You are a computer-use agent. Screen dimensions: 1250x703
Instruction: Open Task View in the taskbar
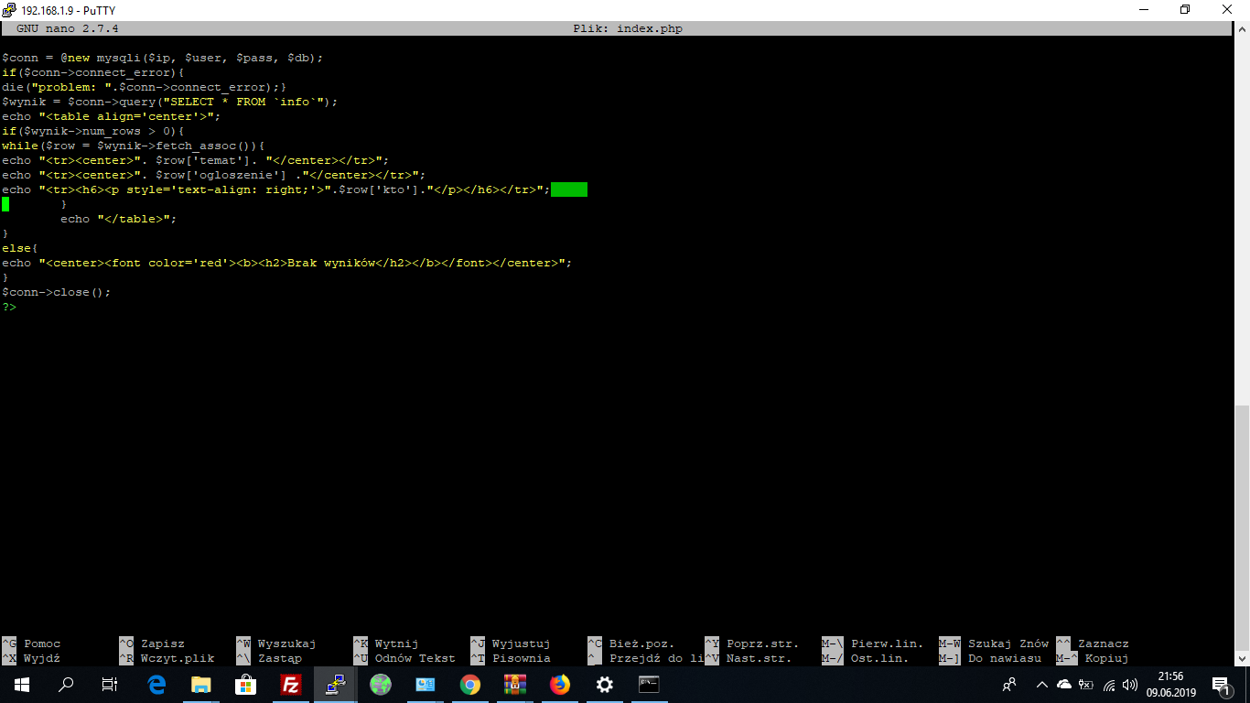[110, 685]
